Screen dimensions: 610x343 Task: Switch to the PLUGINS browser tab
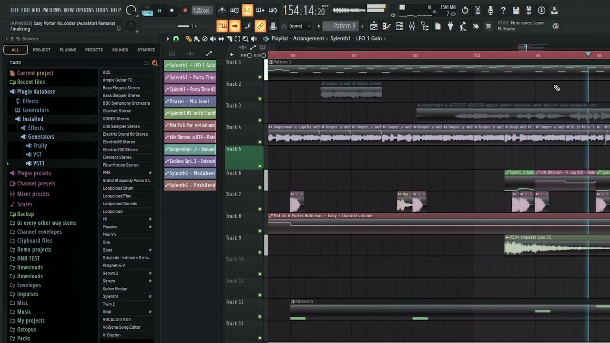click(x=68, y=50)
